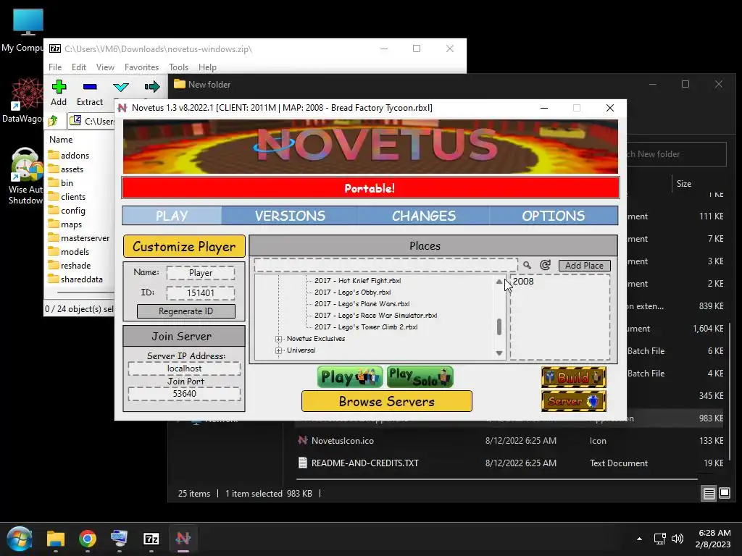This screenshot has height=556, width=742.
Task: Open the View menu in 7-Zip
Action: pyautogui.click(x=105, y=67)
